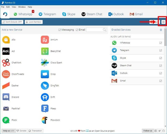
Task: Switch to the Steam Chat tab
Action: tap(92, 14)
